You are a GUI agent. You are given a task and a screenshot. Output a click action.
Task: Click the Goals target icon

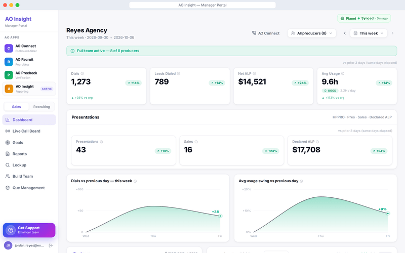point(8,143)
